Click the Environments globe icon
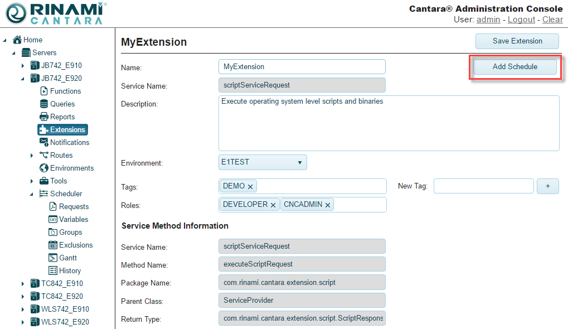Viewport: 568px width, 329px height. [x=44, y=168]
